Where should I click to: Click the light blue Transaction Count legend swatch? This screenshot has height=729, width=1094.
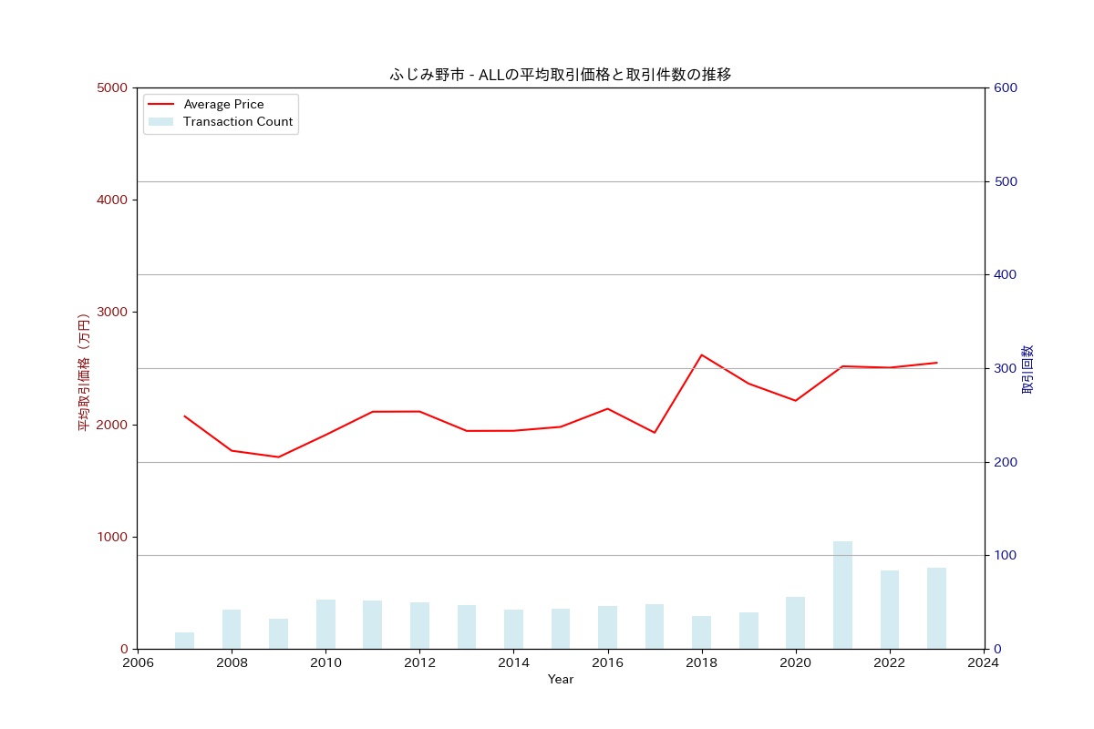(160, 122)
